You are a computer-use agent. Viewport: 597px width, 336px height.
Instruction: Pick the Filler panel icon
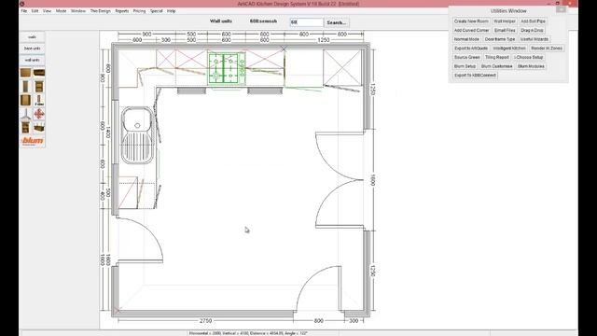39,100
